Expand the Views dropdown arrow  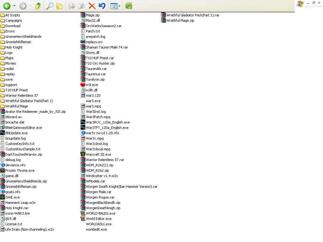pos(119,6)
